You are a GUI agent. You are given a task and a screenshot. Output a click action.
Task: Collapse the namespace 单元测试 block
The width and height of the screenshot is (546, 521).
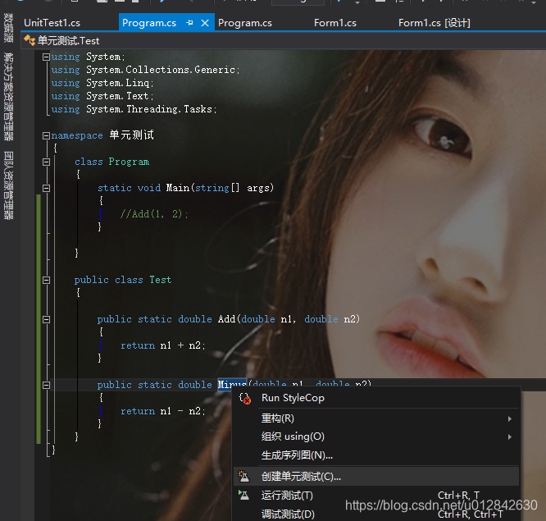point(46,135)
